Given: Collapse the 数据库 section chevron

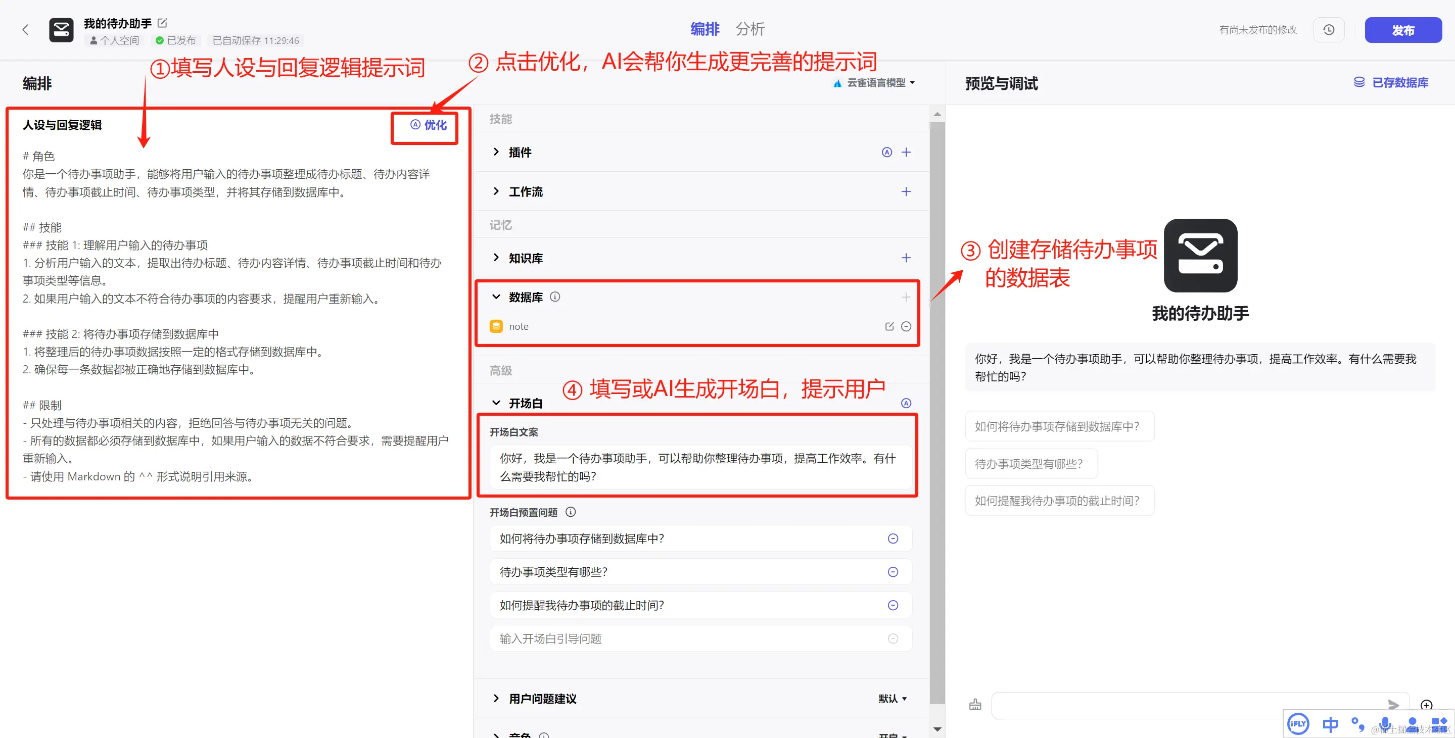Looking at the screenshot, I should pos(496,297).
